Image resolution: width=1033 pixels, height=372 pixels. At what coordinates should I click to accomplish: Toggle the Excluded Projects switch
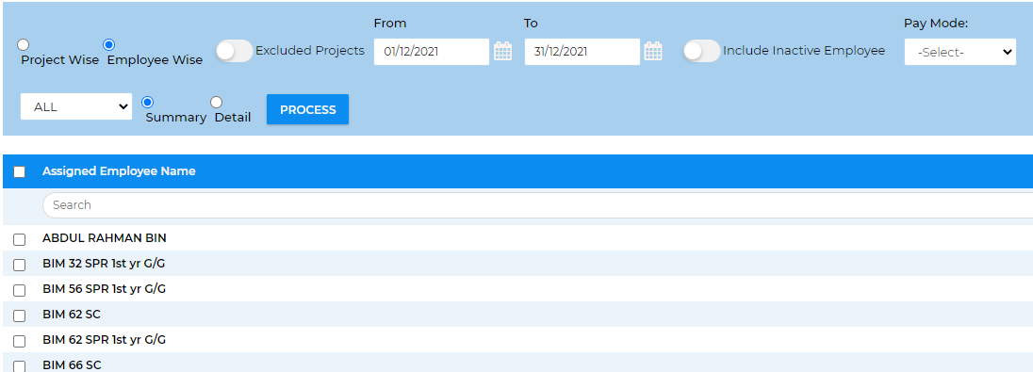[235, 52]
